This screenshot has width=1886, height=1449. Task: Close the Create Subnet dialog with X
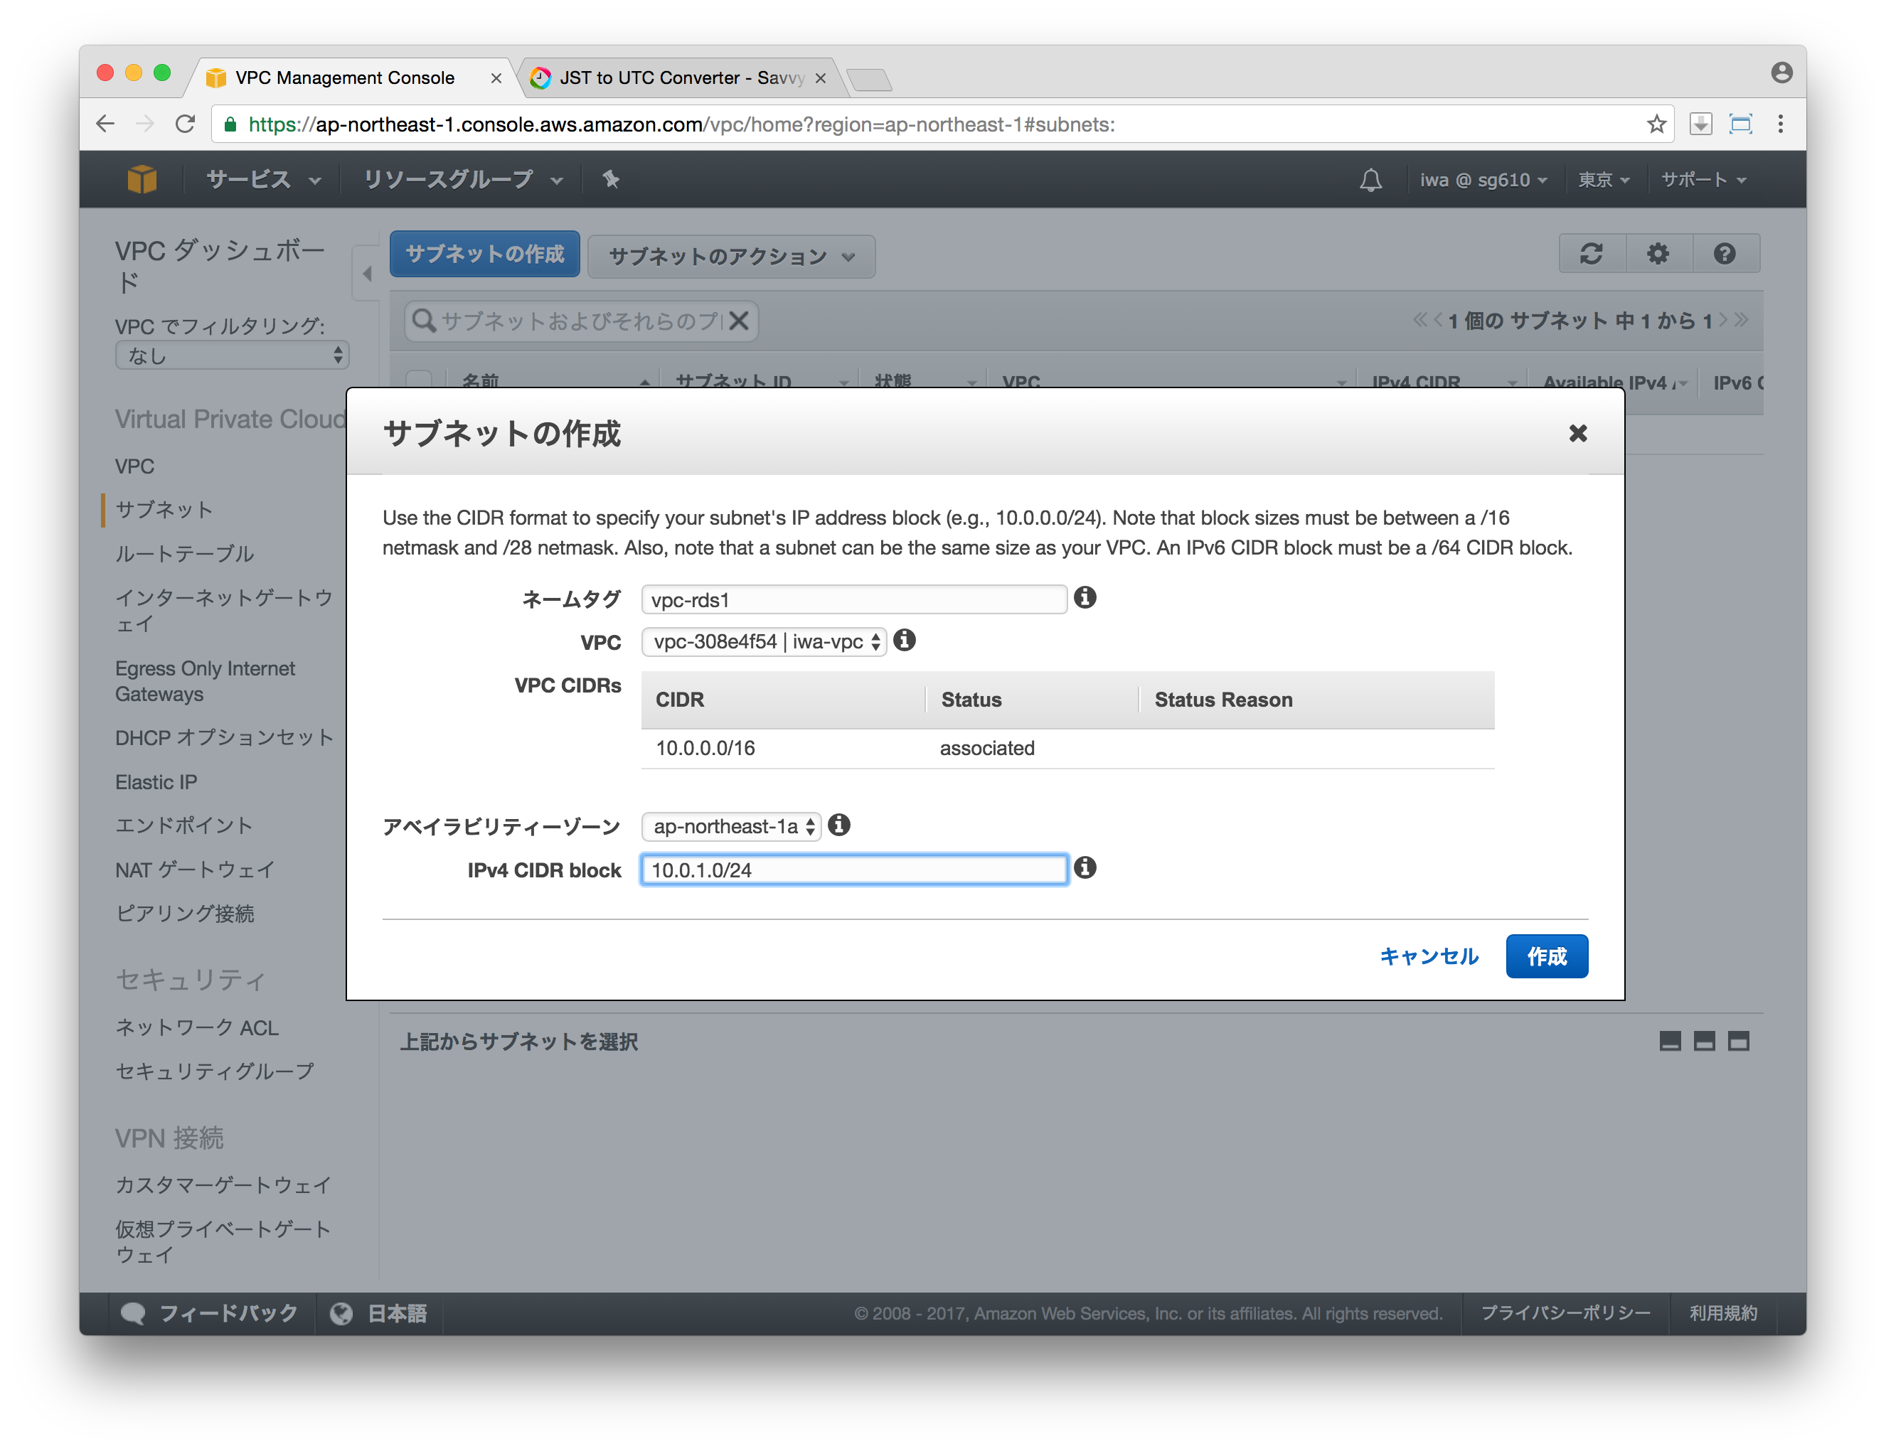pyautogui.click(x=1577, y=433)
